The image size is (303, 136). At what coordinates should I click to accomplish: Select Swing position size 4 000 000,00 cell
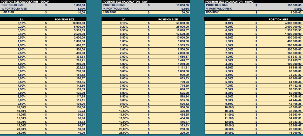pyautogui.click(x=278, y=23)
